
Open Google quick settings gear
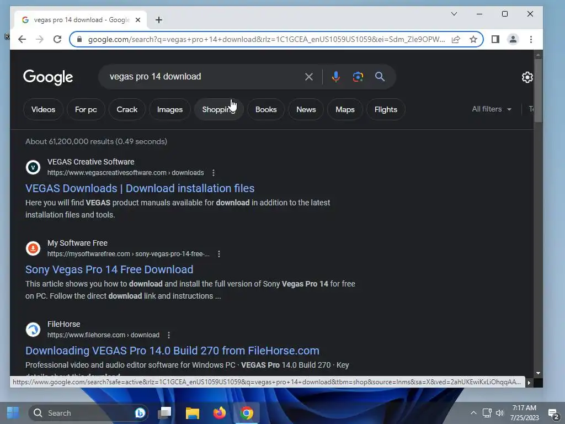[x=527, y=77]
